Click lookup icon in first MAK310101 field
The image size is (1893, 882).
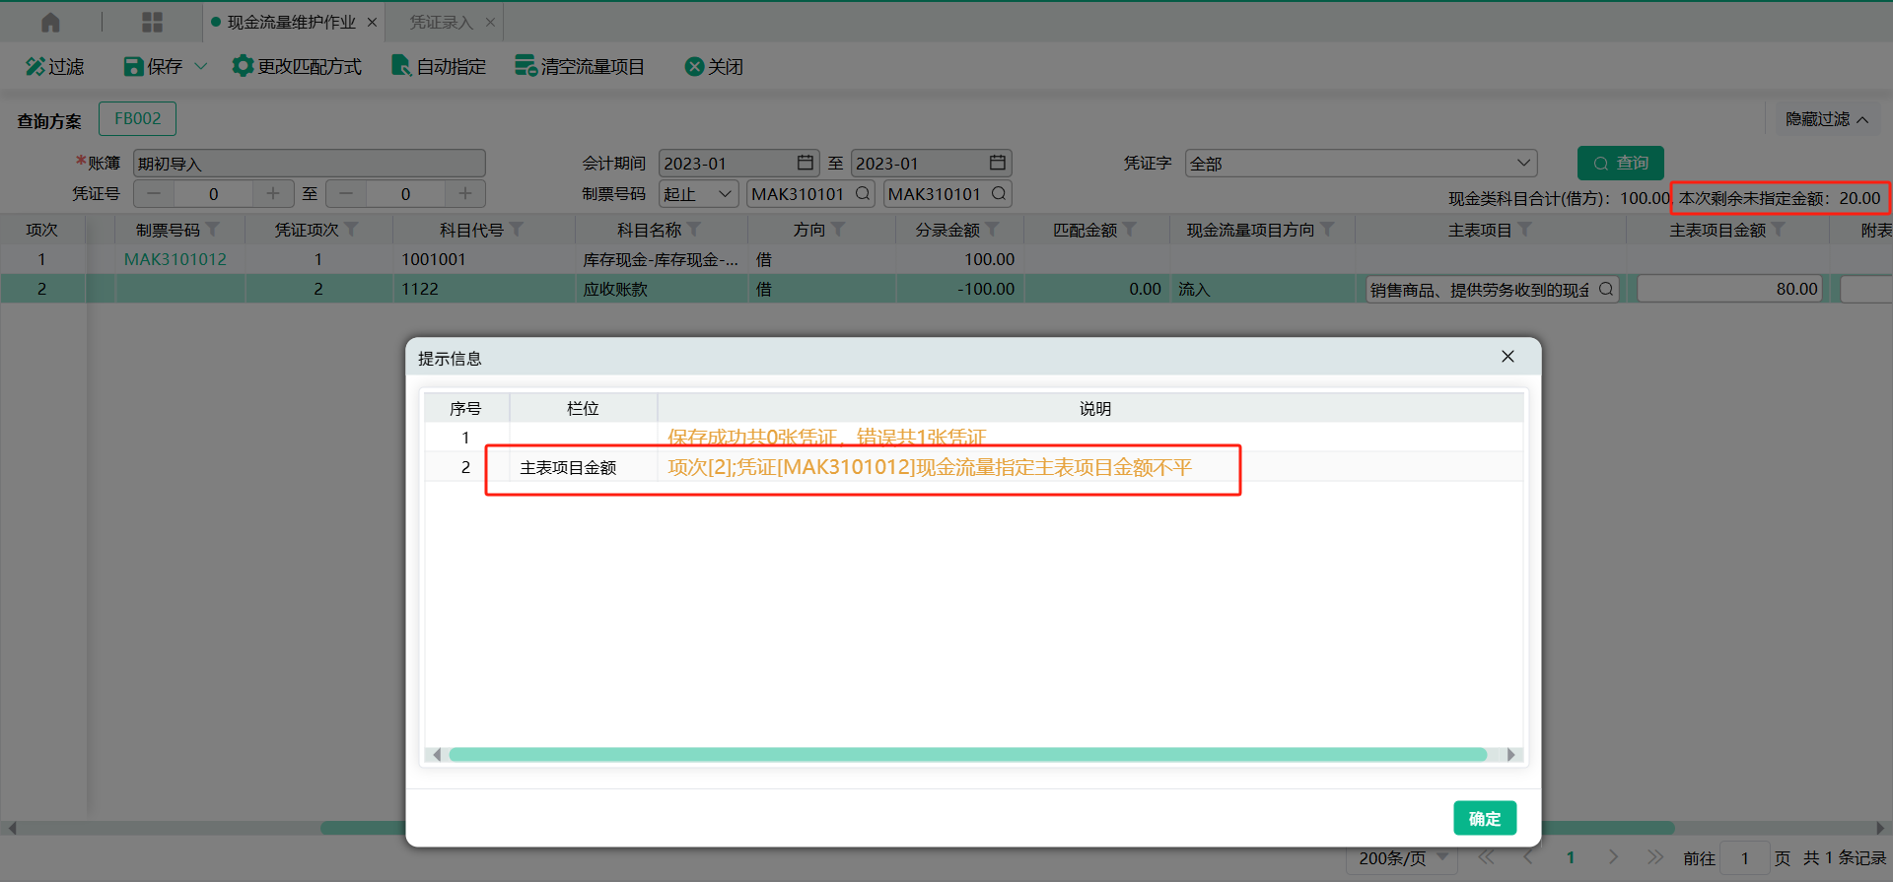coord(863,193)
